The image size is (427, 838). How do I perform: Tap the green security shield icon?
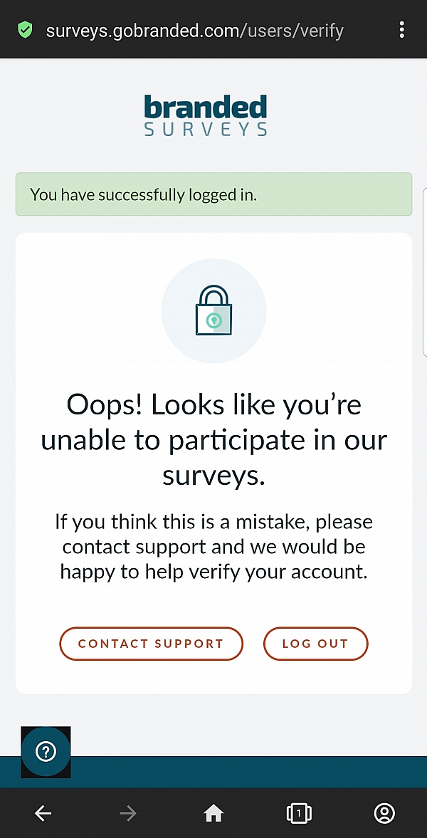(x=25, y=30)
